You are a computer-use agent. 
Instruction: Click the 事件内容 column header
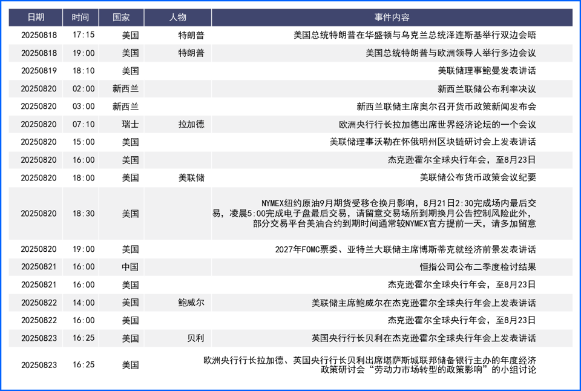(x=392, y=18)
